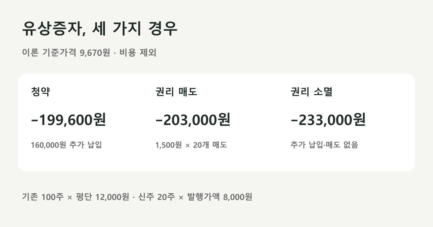Click the word 유상증자 in title
The image size is (433, 227).
[x=53, y=29]
